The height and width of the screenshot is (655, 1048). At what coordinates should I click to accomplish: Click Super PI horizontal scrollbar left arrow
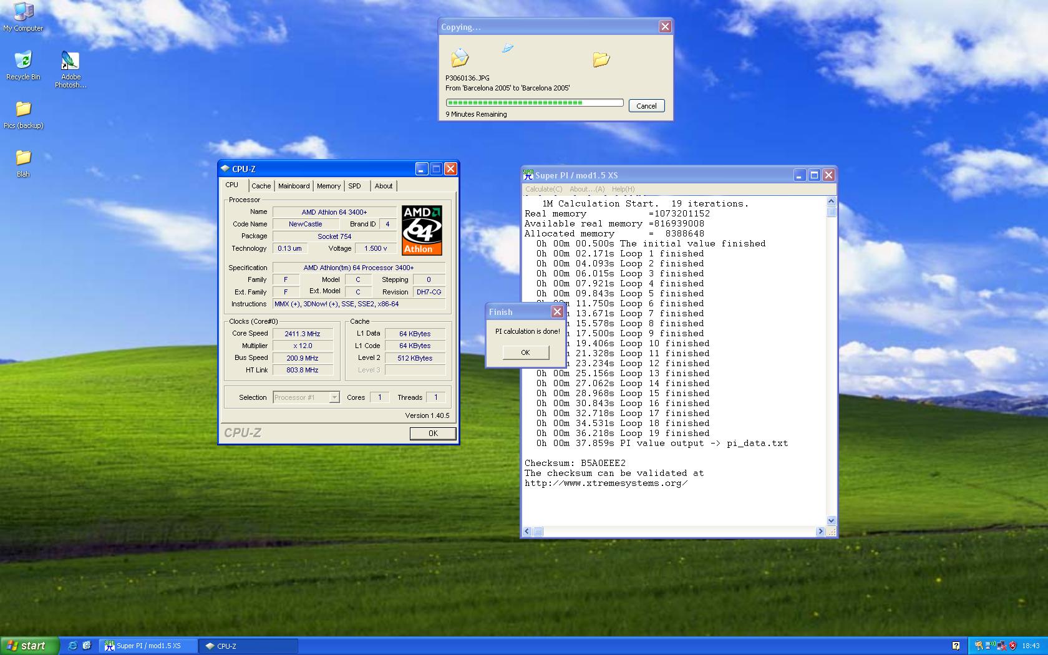coord(527,531)
